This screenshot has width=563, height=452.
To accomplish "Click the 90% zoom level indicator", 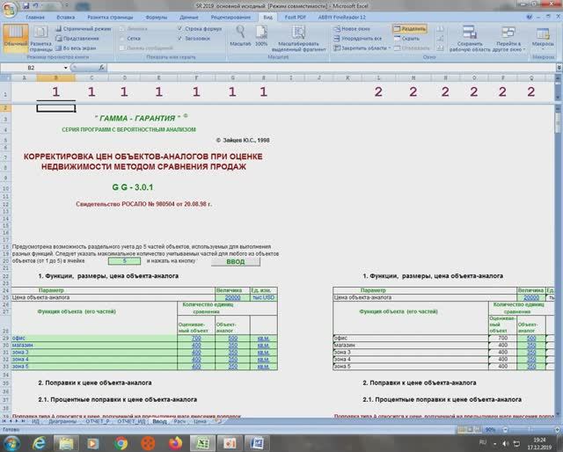I will click(x=490, y=429).
